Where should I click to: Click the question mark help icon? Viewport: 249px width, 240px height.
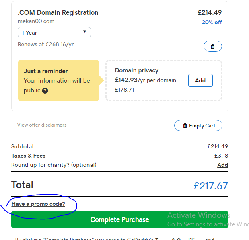[45, 91]
